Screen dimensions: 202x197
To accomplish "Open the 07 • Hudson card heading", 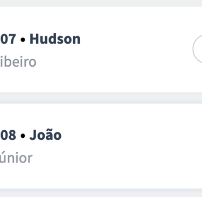I will click(x=40, y=39).
